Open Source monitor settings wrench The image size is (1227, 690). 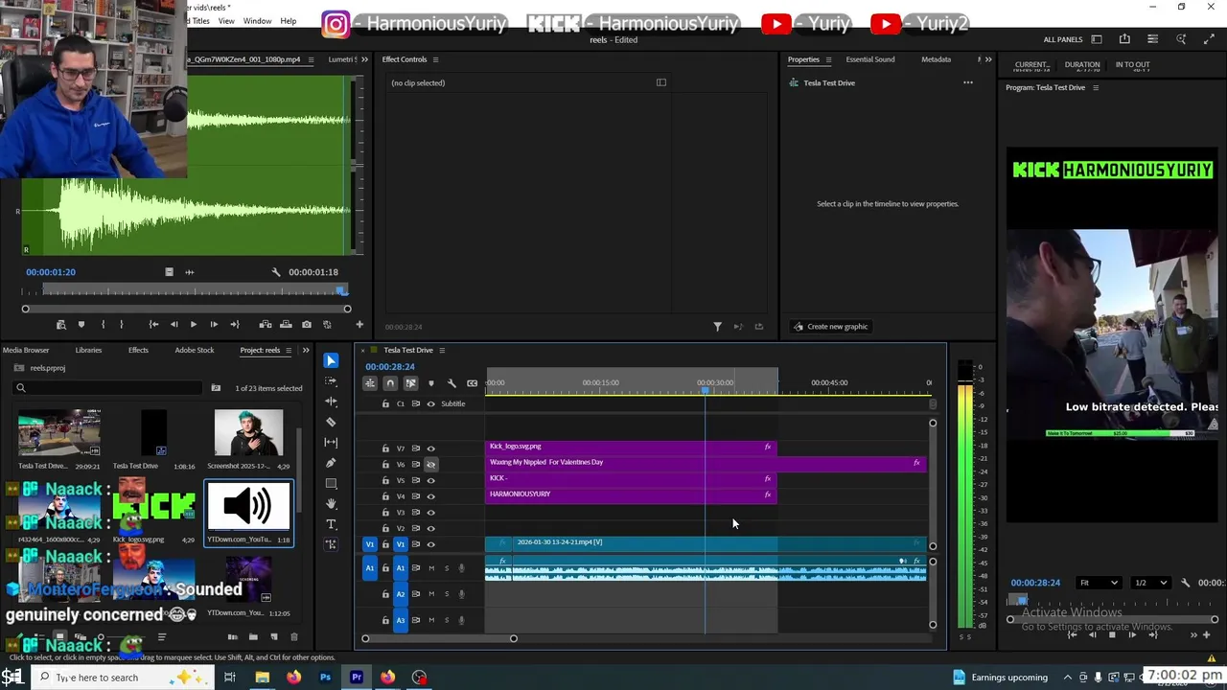click(x=276, y=272)
